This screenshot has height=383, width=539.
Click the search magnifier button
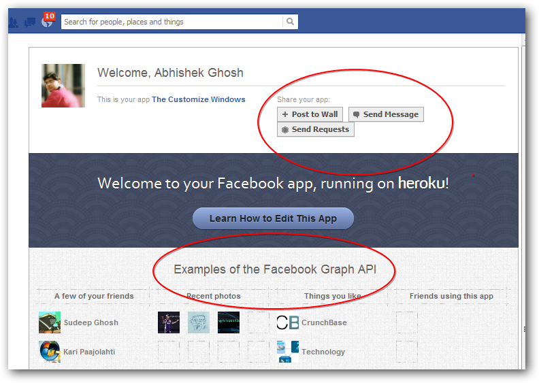click(290, 22)
